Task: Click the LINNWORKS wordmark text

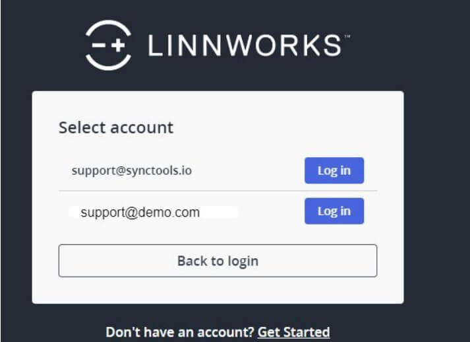Action: [x=245, y=46]
